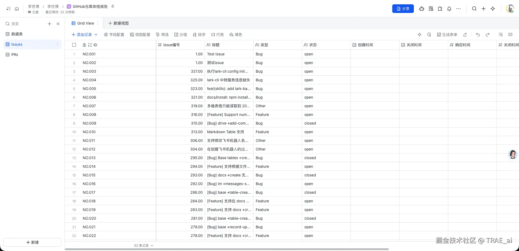Open the 筛选 filter tool
This screenshot has width=519, height=251.
coord(162,35)
